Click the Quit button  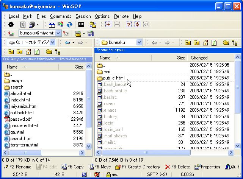pos(232,167)
